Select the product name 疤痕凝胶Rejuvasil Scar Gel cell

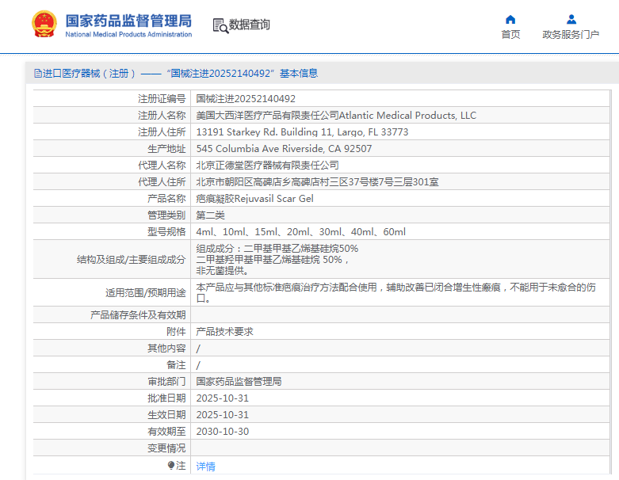254,199
